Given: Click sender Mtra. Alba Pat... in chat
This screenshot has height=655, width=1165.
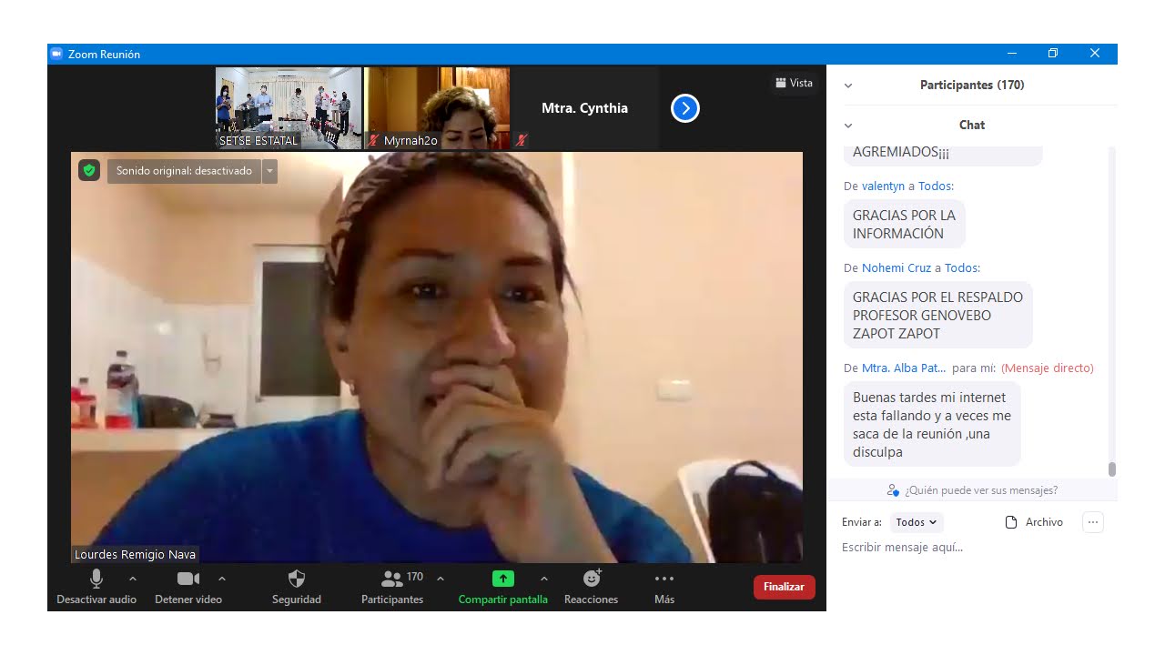Looking at the screenshot, I should [904, 368].
